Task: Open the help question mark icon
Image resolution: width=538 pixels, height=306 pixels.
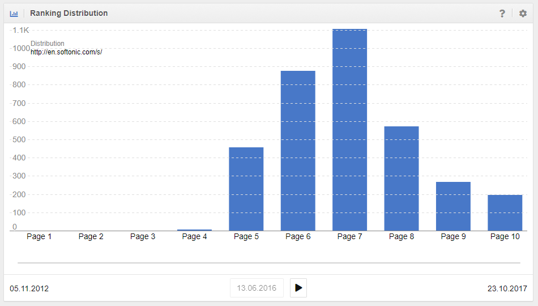Action: [x=502, y=14]
